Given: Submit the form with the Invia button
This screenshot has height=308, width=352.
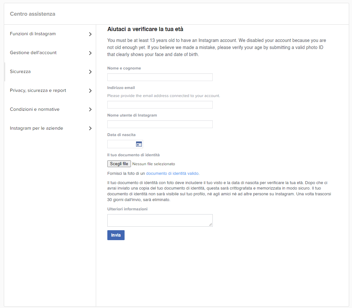Looking at the screenshot, I should point(116,235).
